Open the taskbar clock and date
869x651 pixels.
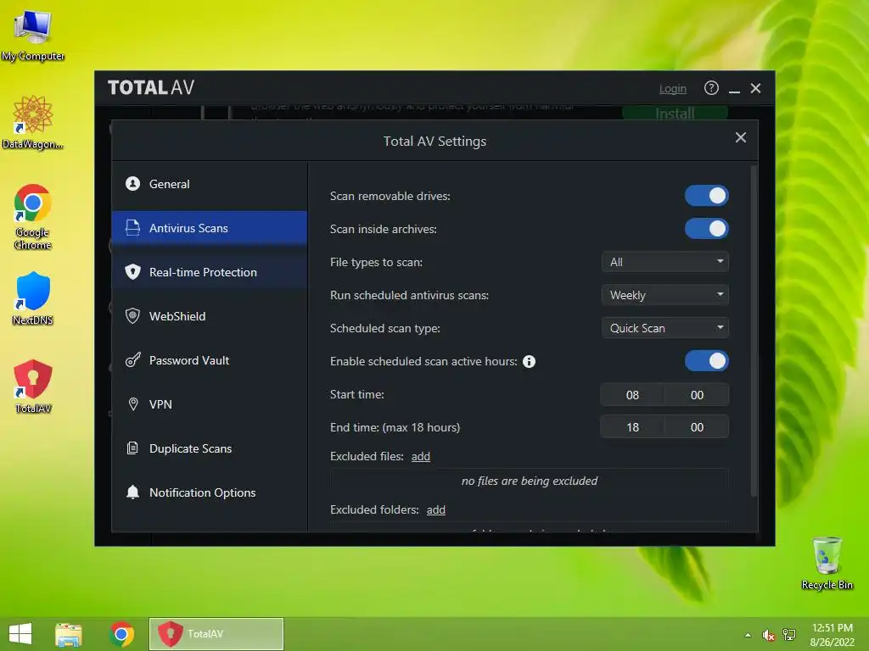click(x=832, y=635)
